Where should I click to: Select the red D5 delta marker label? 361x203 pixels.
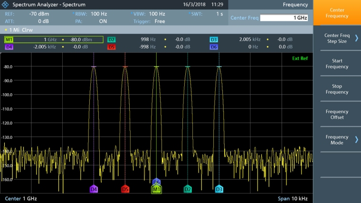(x=111, y=47)
